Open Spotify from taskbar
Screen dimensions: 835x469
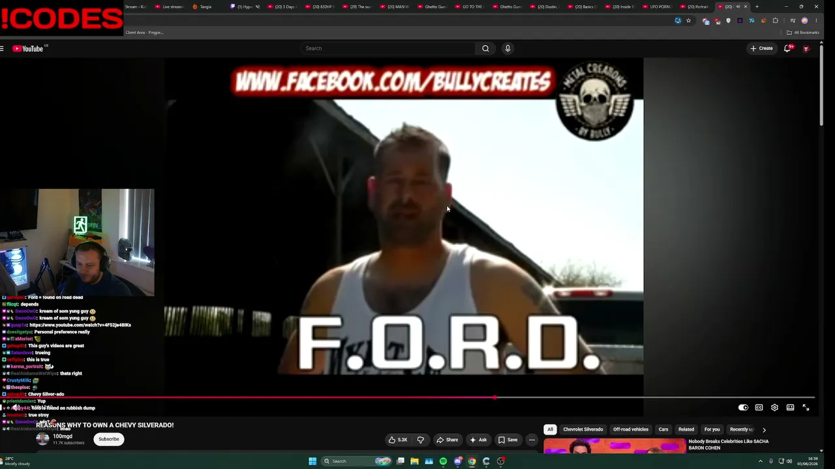443,461
